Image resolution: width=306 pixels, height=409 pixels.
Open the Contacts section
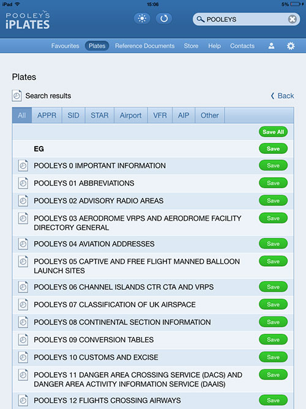pyautogui.click(x=242, y=46)
